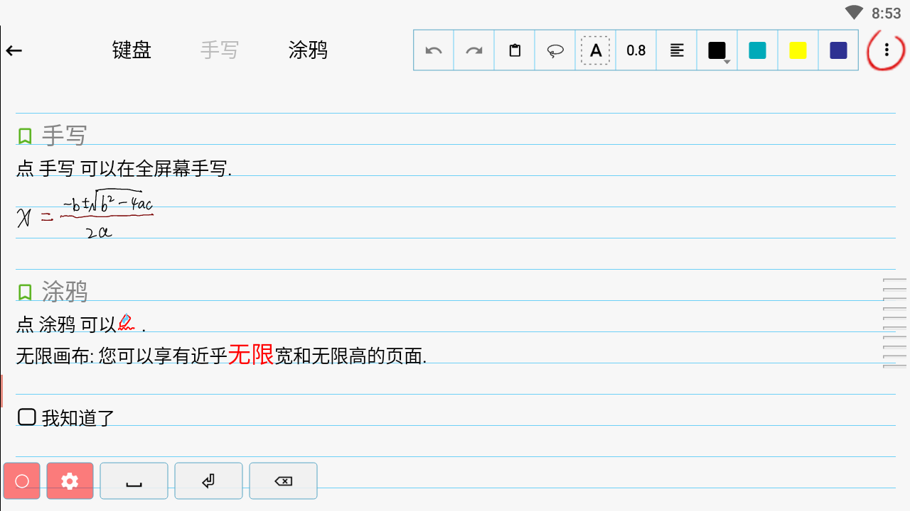The image size is (910, 511).
Task: Switch to the 涂鸦 tab
Action: [x=308, y=50]
